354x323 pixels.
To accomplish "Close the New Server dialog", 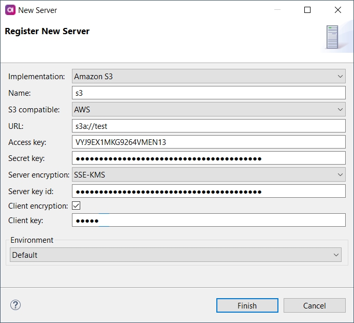I will (338, 10).
